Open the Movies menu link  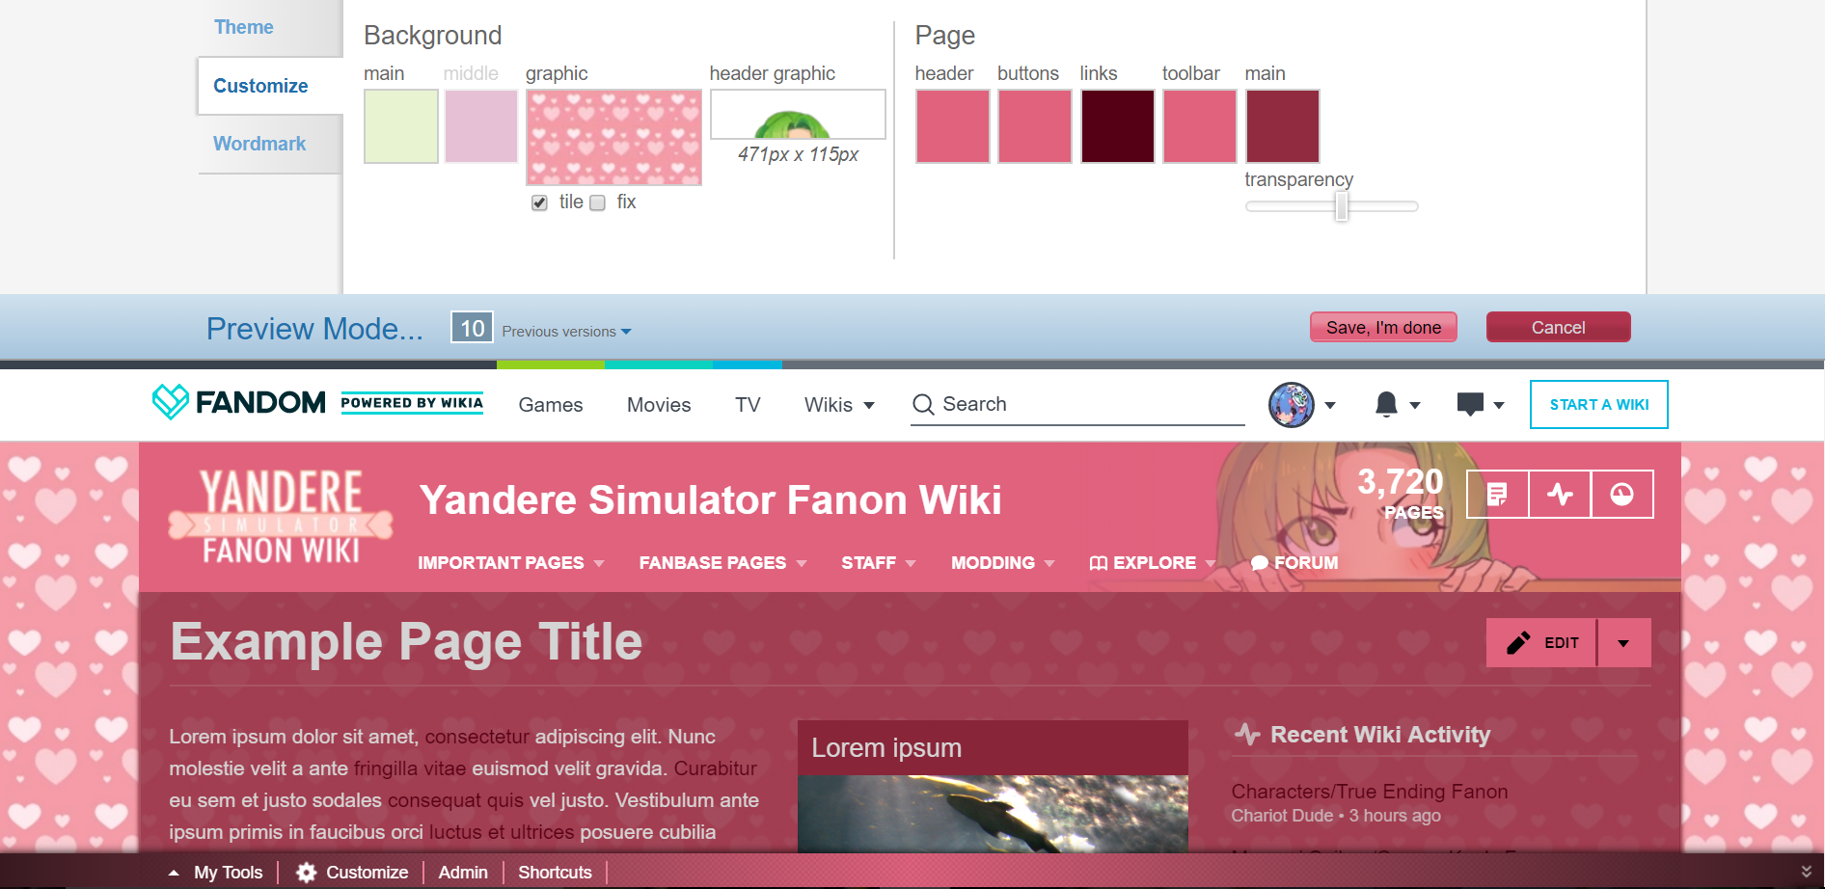click(x=659, y=405)
